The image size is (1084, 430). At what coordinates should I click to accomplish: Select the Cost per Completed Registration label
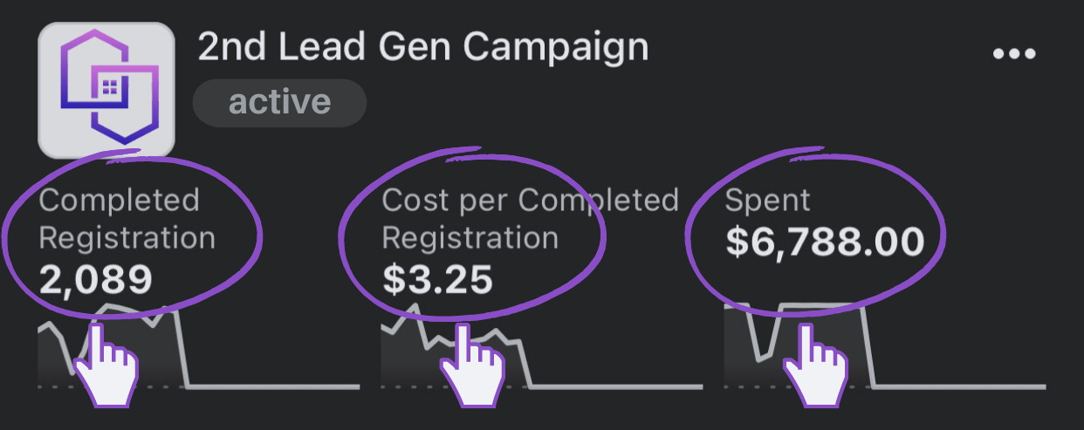point(530,219)
